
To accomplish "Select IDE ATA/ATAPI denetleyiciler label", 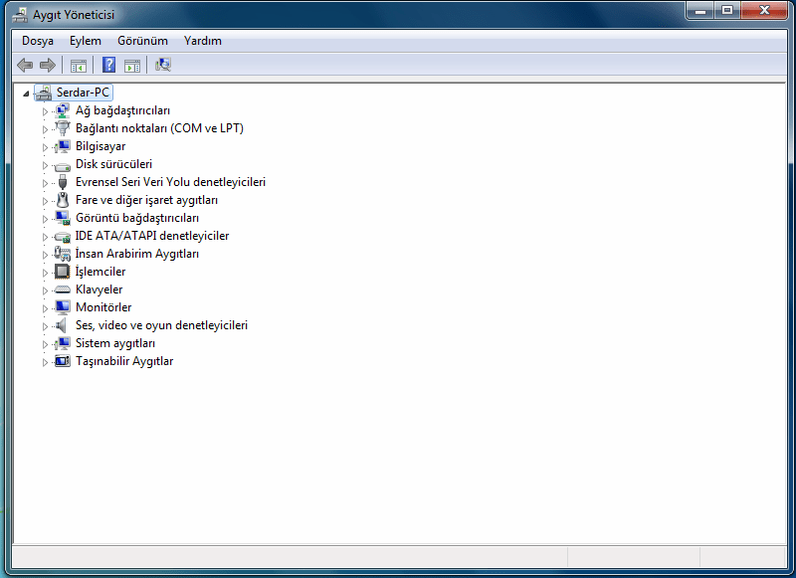I will click(152, 236).
